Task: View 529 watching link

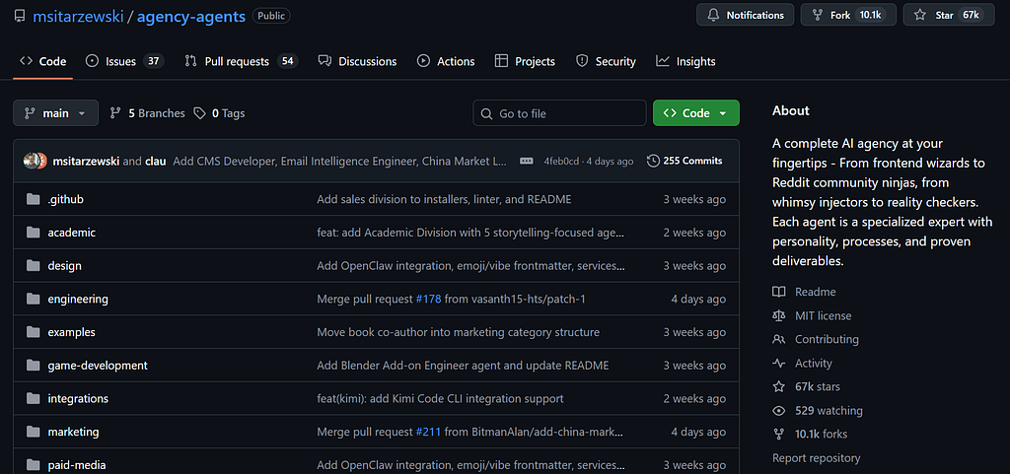Action: pos(818,410)
